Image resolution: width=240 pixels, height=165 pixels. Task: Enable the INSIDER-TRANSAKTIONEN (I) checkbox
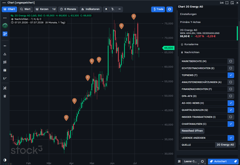click(x=231, y=117)
